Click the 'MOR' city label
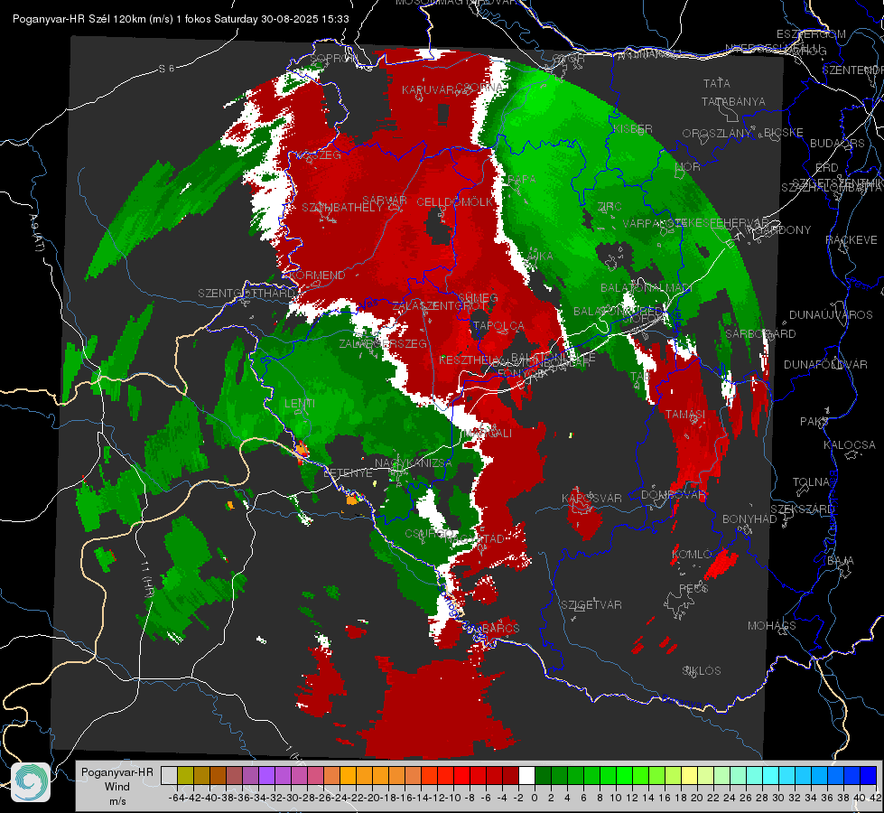The width and height of the screenshot is (884, 813). coord(688,166)
